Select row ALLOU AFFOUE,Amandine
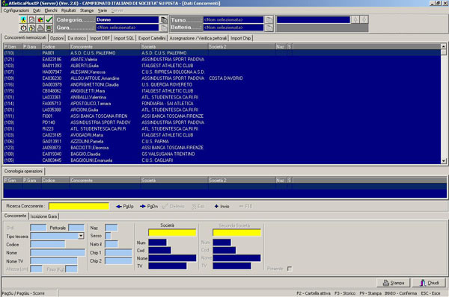This screenshot has height=297, width=449. click(x=222, y=78)
